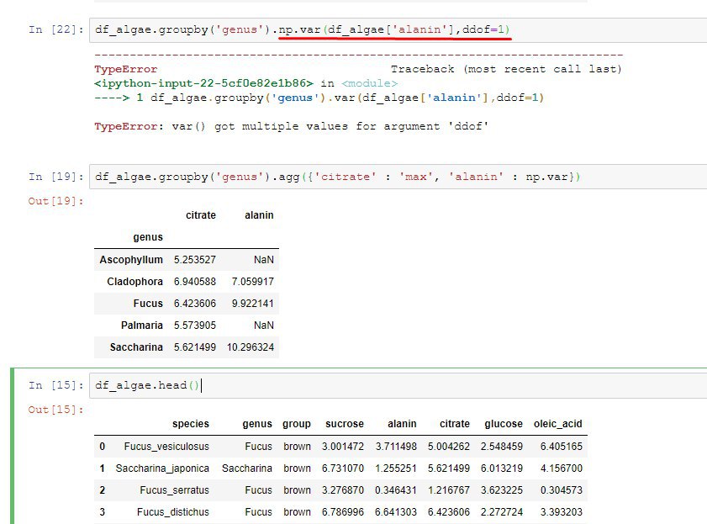Select the In [15] prompt label
707x524 pixels.
(56, 385)
